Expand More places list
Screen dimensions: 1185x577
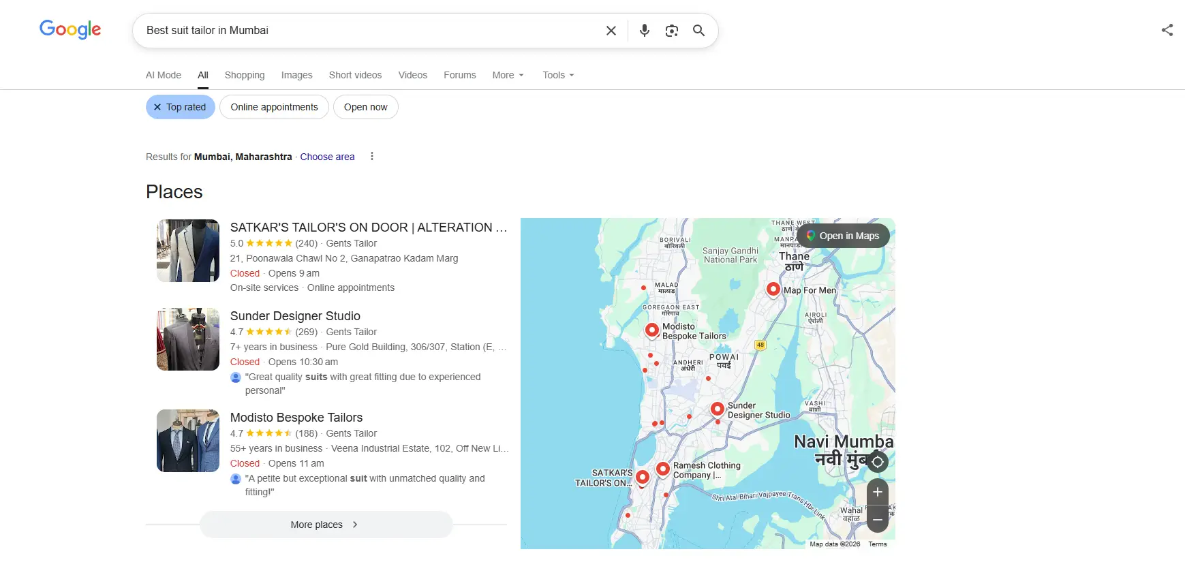[325, 525]
